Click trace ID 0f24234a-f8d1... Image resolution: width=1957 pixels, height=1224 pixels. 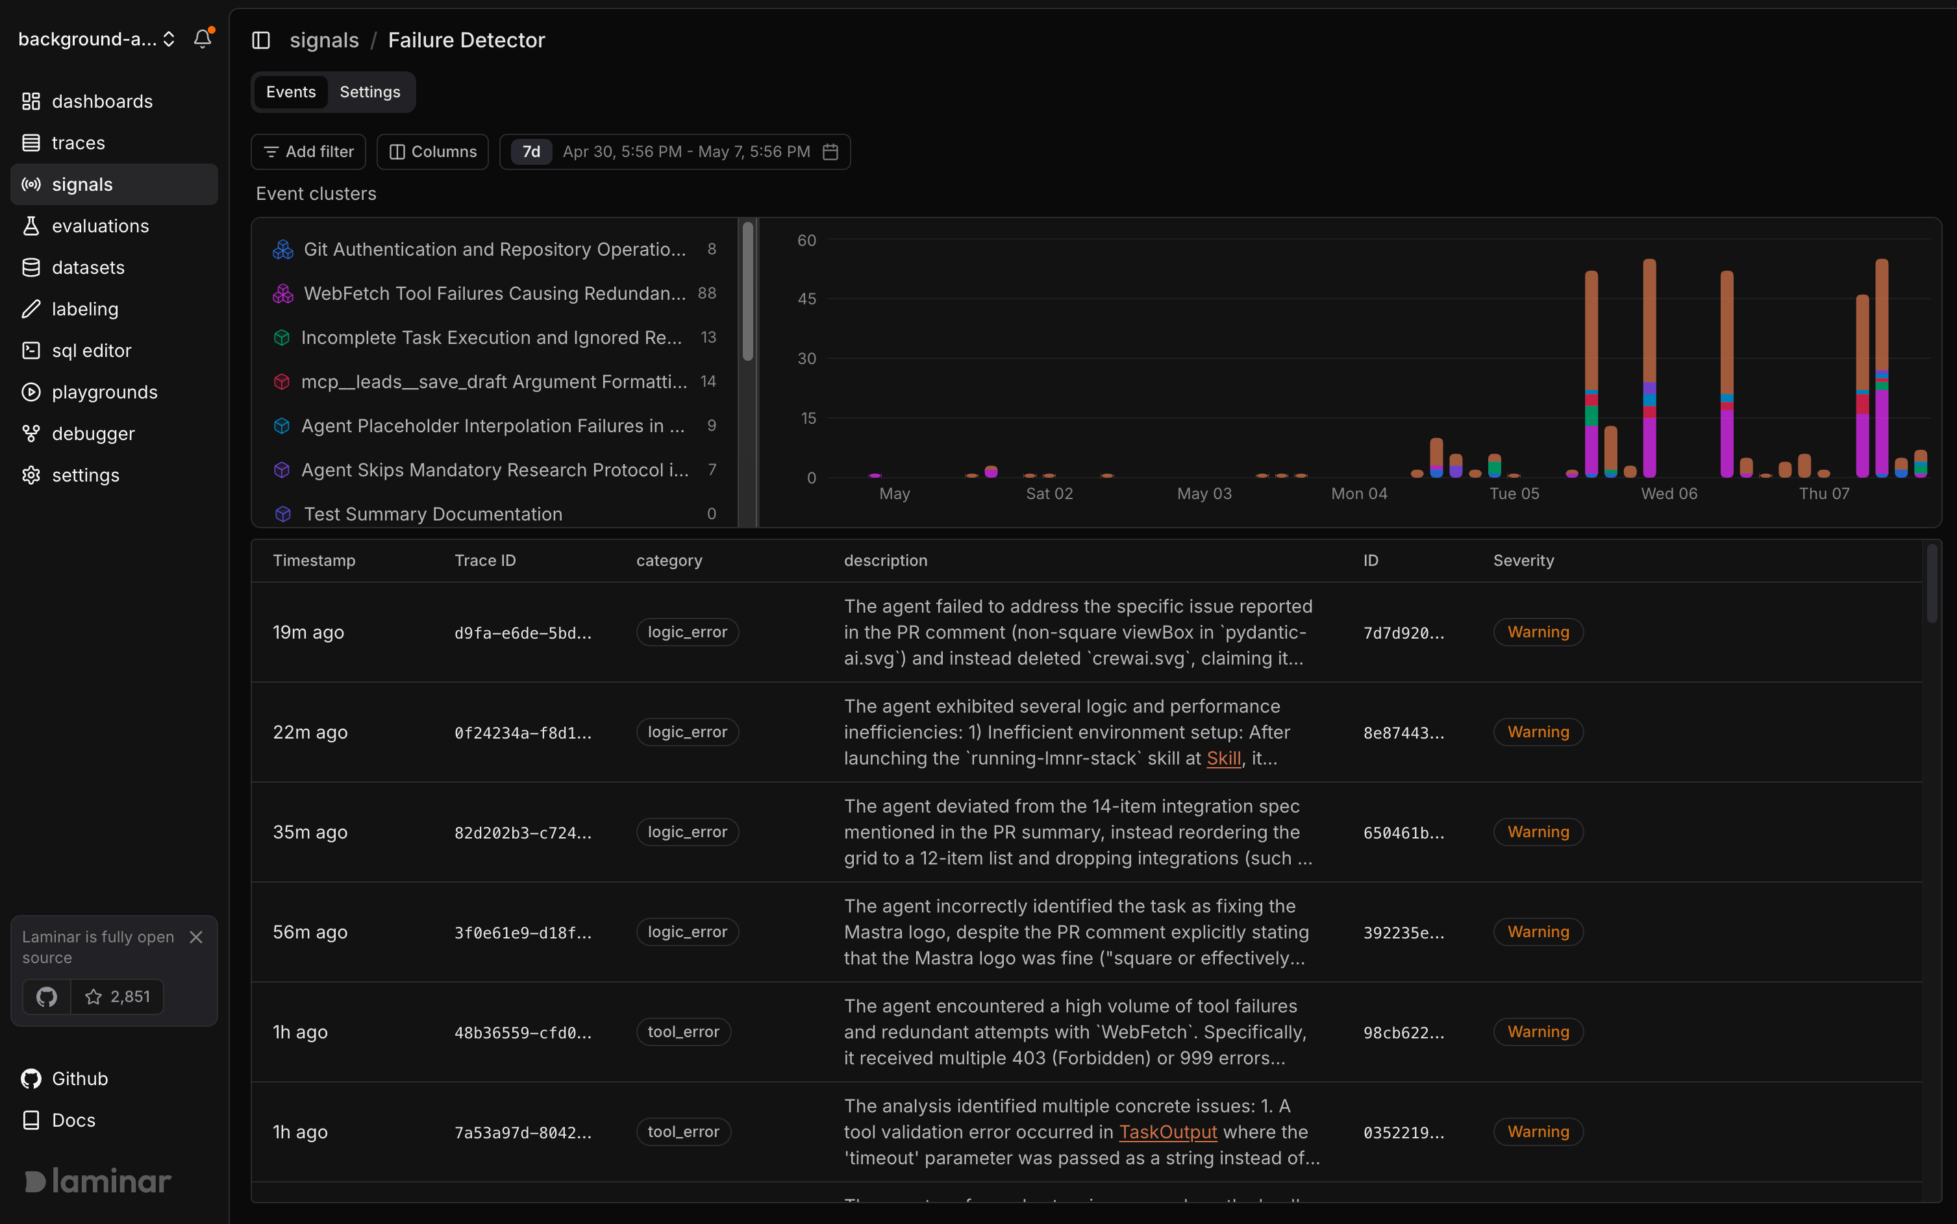[x=522, y=733]
